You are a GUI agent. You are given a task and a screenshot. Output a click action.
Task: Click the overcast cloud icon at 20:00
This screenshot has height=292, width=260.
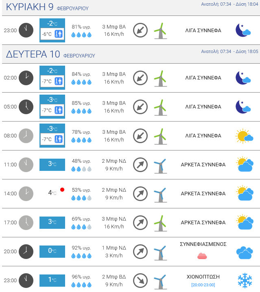245,252
